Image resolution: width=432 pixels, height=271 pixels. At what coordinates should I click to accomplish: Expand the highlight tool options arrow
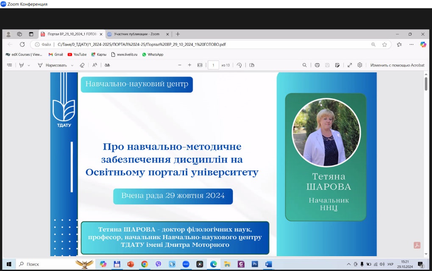coord(29,65)
